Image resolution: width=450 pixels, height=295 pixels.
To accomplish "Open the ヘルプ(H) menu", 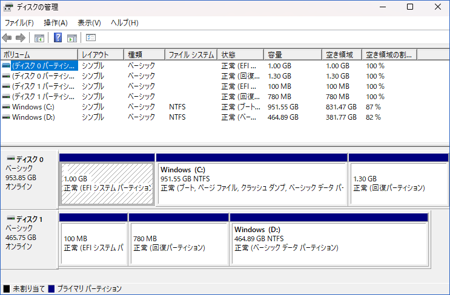I will click(125, 23).
